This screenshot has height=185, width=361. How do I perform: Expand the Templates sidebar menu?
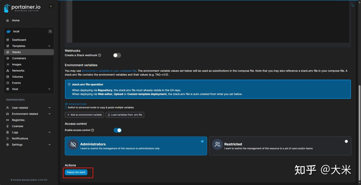click(x=29, y=46)
